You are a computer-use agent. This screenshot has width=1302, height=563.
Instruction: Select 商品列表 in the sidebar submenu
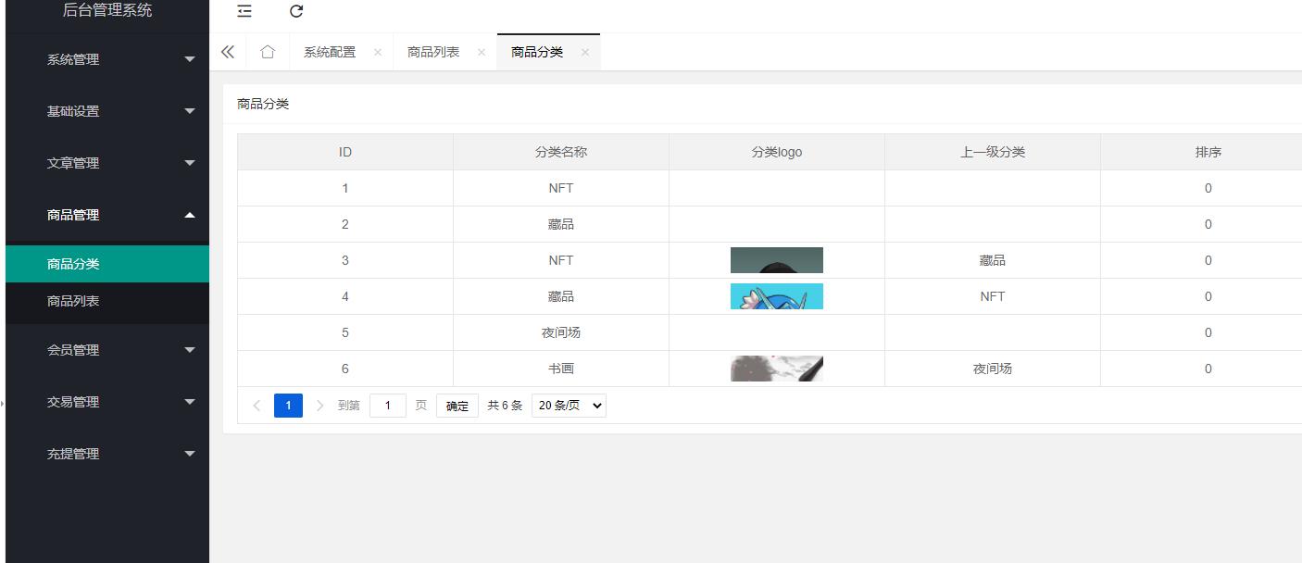[x=73, y=301]
